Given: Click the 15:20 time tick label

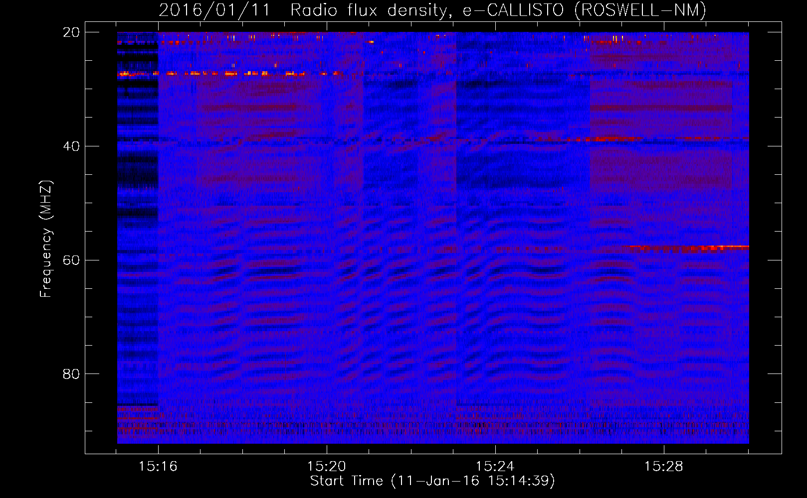Looking at the screenshot, I should [x=327, y=467].
